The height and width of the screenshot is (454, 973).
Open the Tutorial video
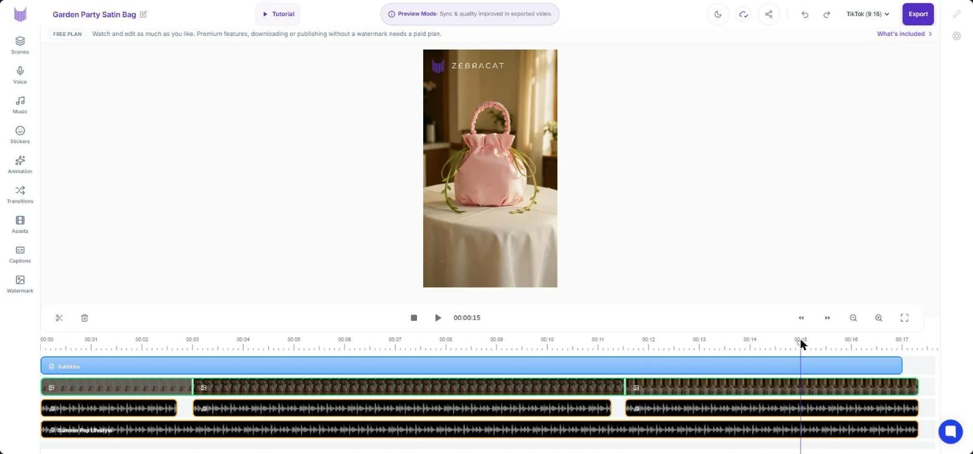coord(278,14)
